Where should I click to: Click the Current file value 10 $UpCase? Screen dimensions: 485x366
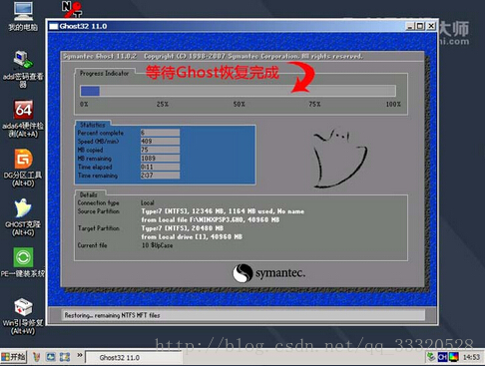pyautogui.click(x=158, y=245)
